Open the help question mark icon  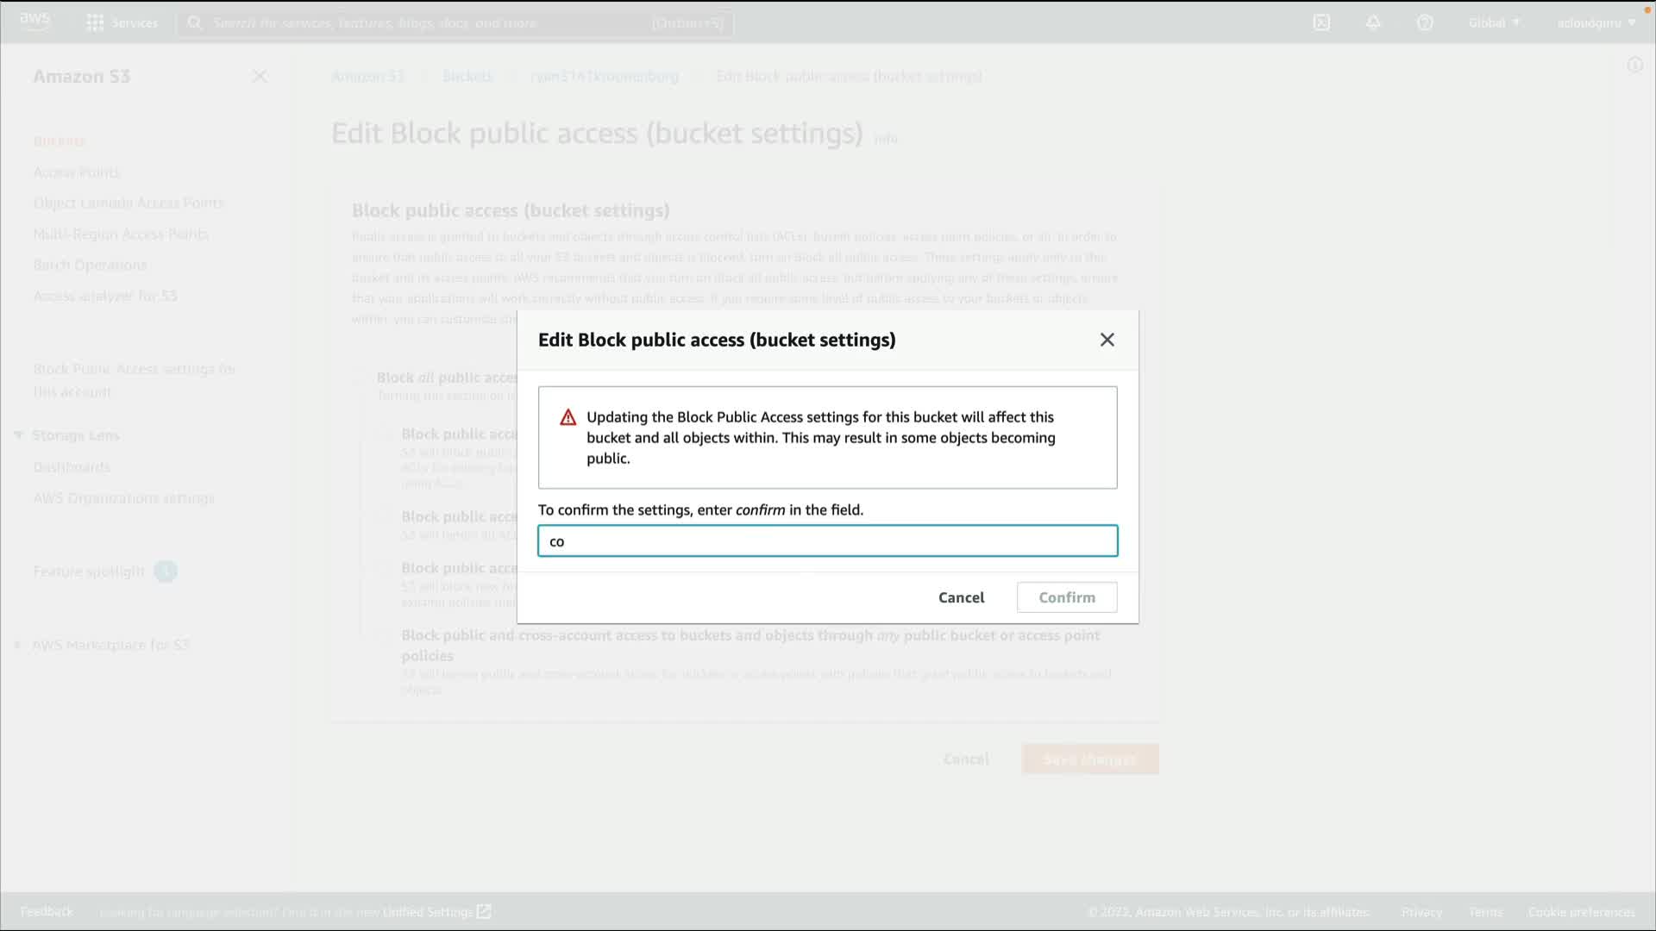click(x=1425, y=23)
